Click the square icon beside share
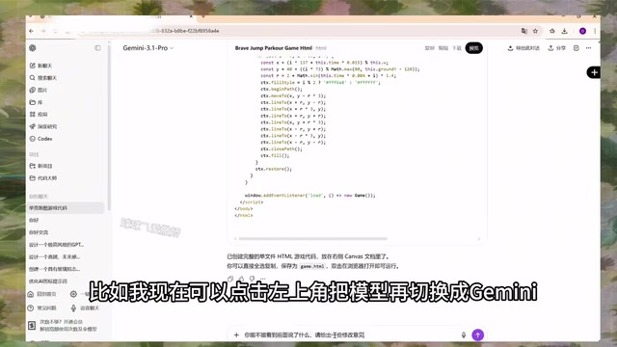 (x=577, y=48)
